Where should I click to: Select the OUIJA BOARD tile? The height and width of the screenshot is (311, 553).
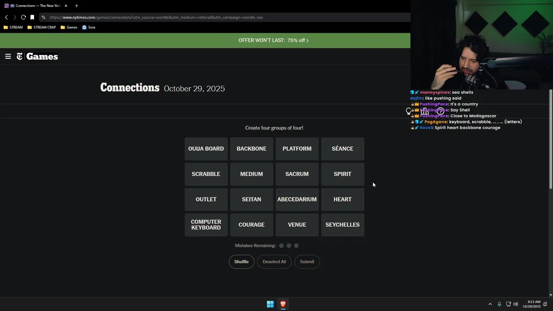point(206,149)
